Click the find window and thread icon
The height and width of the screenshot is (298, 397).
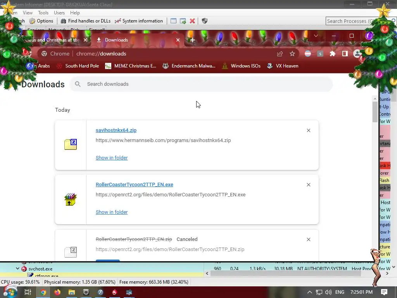pyautogui.click(x=183, y=21)
